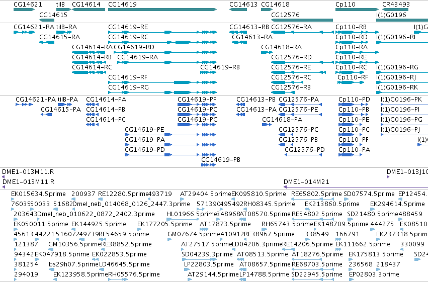Select transcript CG14615-RA
The width and height of the screenshot is (428, 282).
coord(59,37)
